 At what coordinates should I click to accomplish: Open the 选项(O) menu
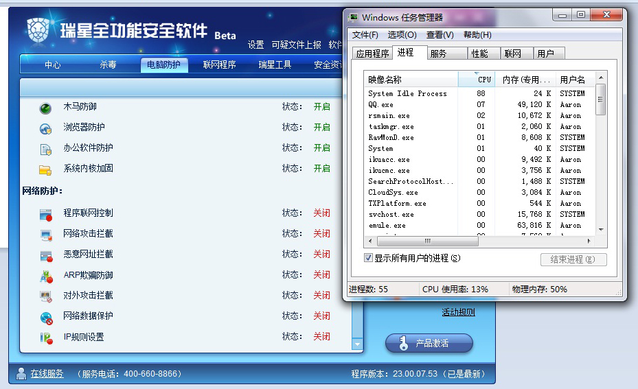click(x=402, y=35)
